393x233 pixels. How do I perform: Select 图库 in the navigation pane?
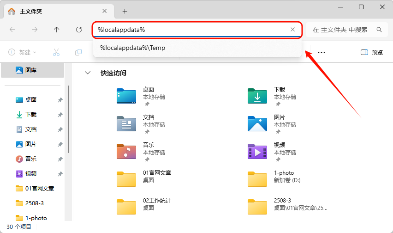click(x=31, y=70)
